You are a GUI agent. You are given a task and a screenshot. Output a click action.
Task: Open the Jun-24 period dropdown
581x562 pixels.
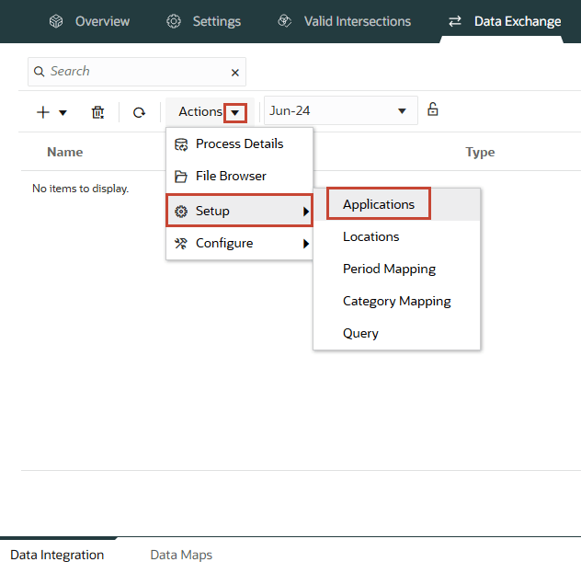[x=340, y=110]
